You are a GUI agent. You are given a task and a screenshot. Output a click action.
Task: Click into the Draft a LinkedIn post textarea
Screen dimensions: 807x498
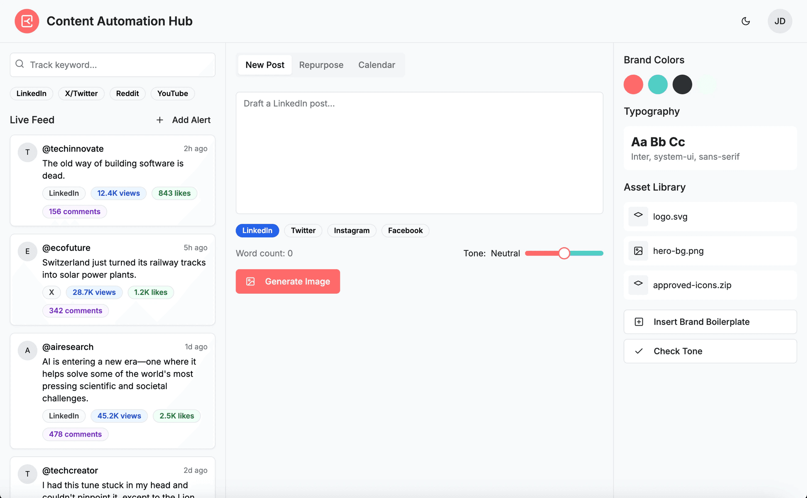click(419, 153)
